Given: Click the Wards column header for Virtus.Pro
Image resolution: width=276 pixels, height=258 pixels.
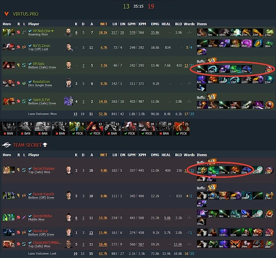Looking at the screenshot, I should 189,24.
